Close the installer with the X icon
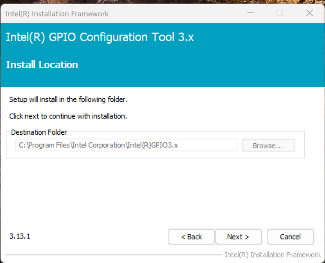 [x=310, y=13]
